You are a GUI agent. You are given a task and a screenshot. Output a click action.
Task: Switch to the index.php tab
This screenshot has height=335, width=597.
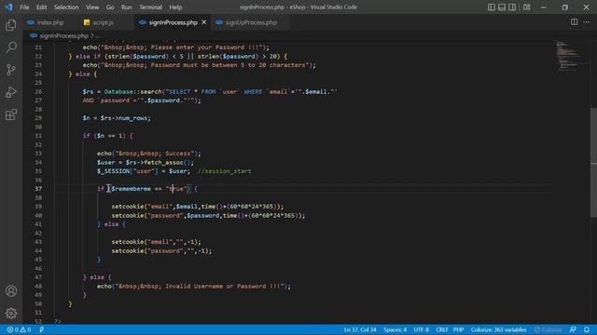[49, 22]
